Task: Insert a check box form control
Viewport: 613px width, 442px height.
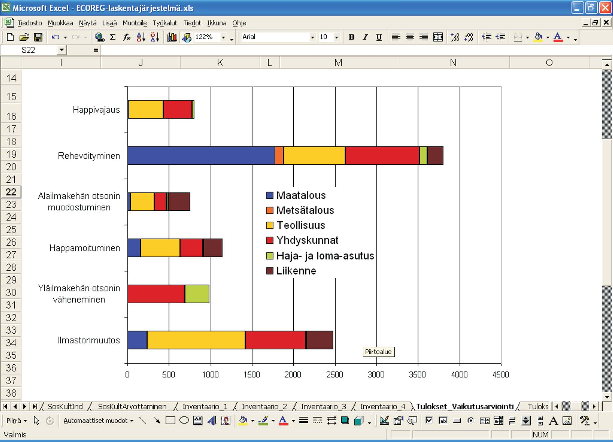Action: [429, 421]
